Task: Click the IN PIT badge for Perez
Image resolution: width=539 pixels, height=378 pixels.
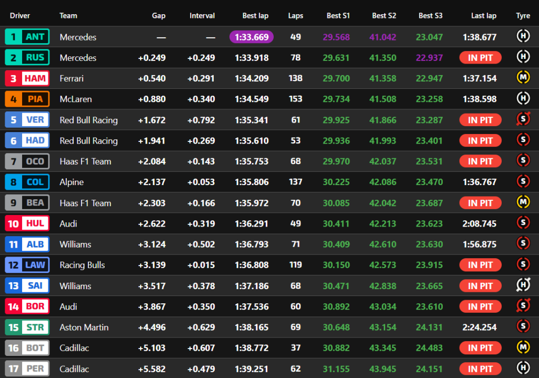Action: coord(480,369)
